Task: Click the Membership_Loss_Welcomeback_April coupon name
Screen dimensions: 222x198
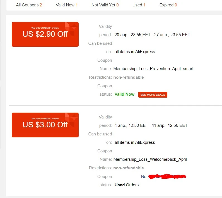Action: pyautogui.click(x=150, y=159)
